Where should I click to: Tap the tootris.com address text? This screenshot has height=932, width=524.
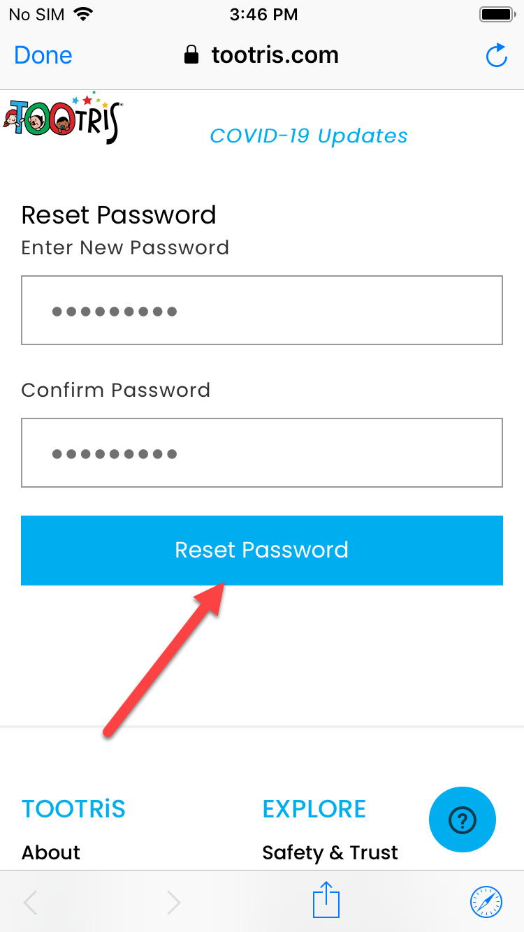coord(275,55)
